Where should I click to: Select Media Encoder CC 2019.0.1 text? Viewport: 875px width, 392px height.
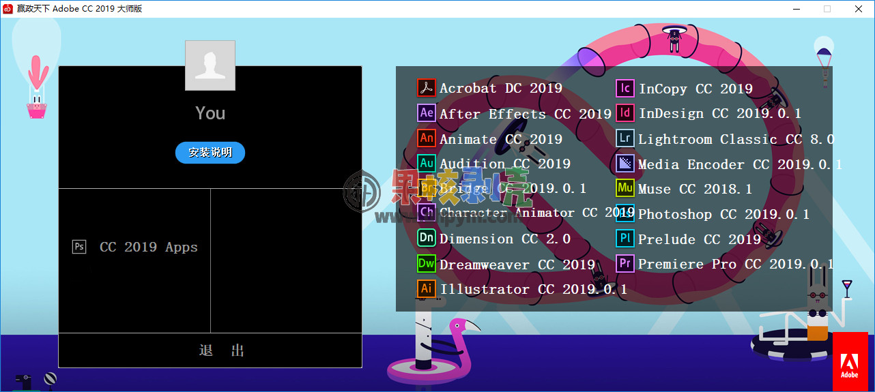click(x=741, y=164)
